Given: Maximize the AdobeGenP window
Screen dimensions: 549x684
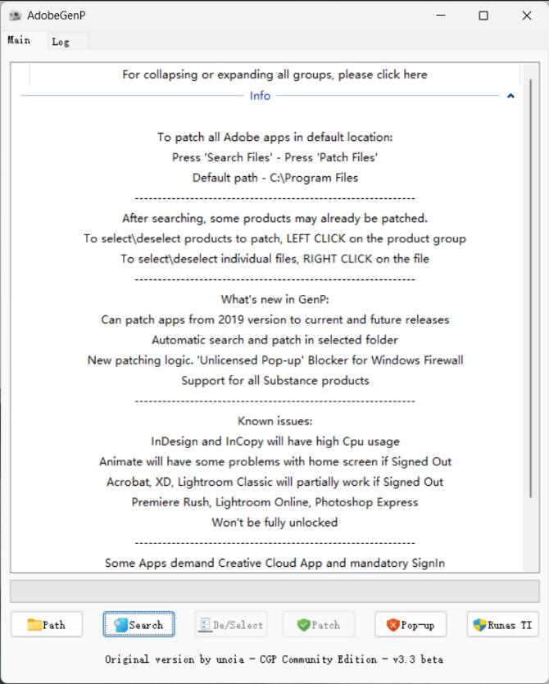Looking at the screenshot, I should (483, 16).
